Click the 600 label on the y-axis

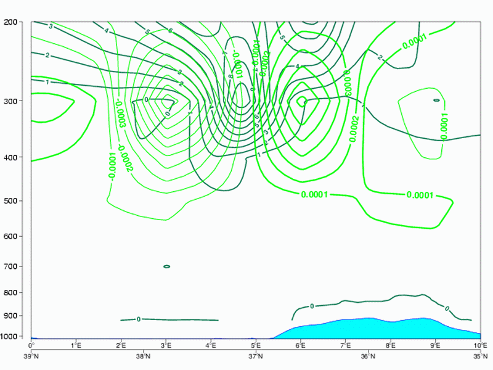point(12,237)
